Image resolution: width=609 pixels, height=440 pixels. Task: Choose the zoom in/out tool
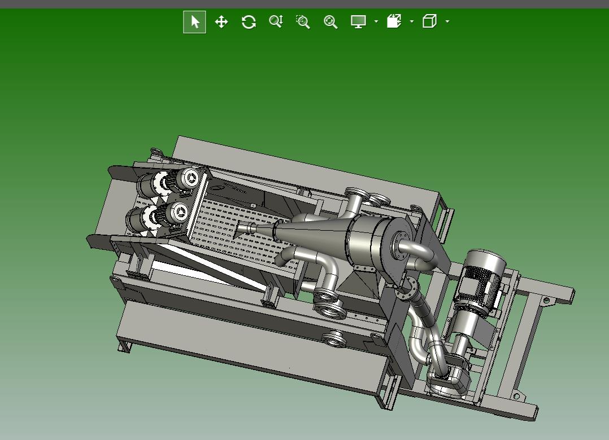tap(276, 21)
